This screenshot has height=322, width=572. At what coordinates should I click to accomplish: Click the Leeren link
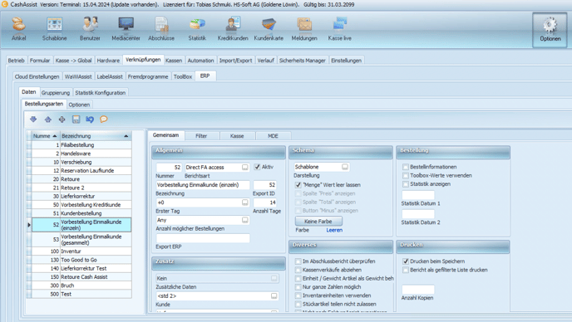(334, 230)
